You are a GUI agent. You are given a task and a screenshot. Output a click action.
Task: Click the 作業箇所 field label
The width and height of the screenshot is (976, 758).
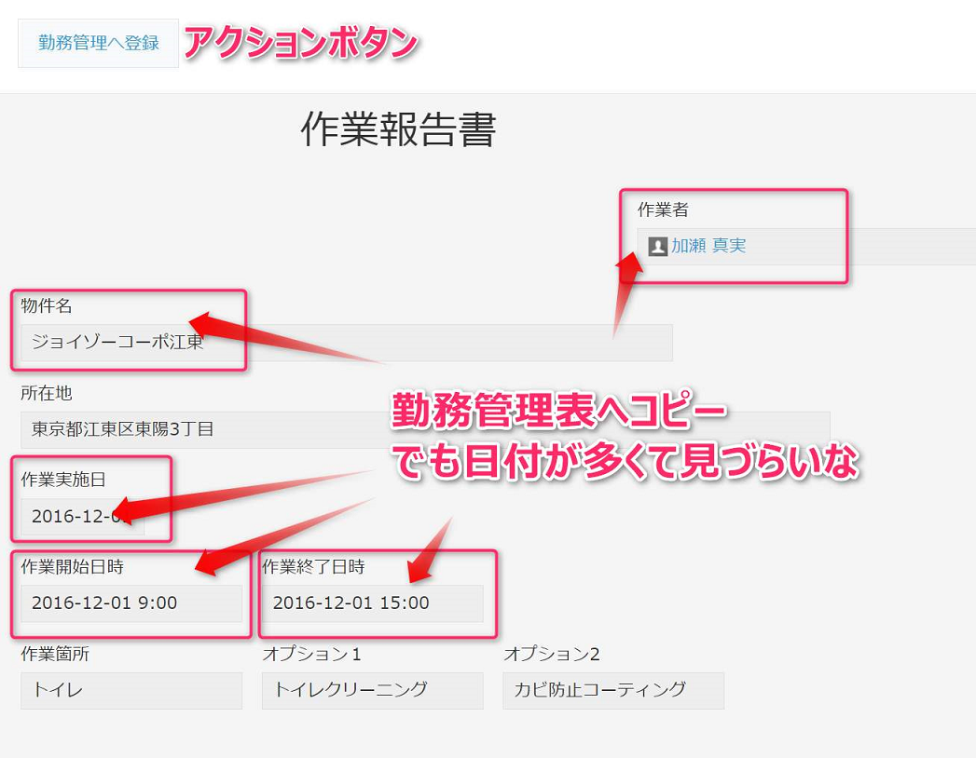tap(55, 654)
